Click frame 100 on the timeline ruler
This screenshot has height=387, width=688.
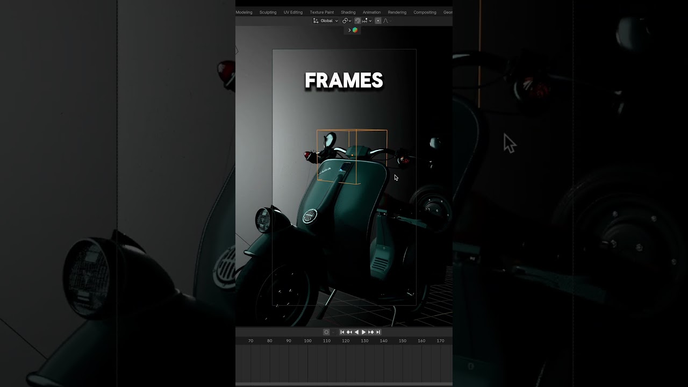(x=307, y=341)
